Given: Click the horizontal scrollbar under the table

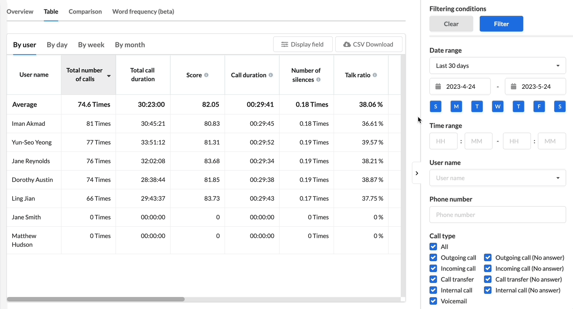Looking at the screenshot, I should [x=96, y=299].
